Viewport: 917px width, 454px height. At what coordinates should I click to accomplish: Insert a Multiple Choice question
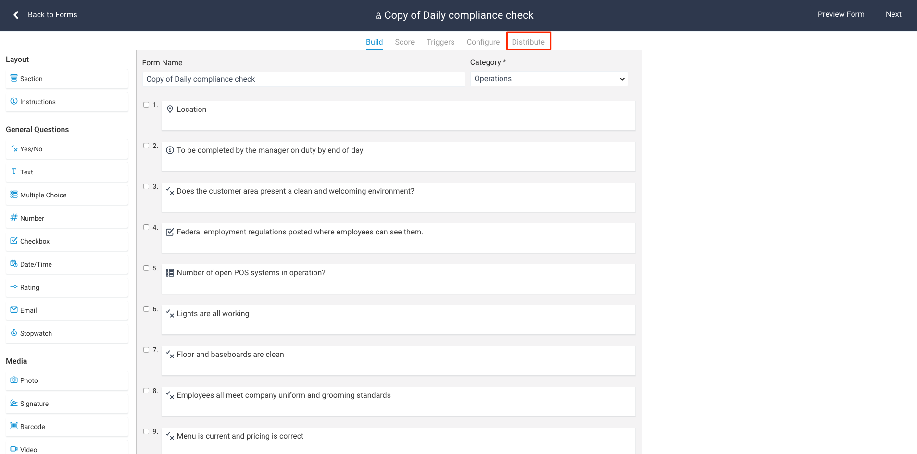(43, 195)
